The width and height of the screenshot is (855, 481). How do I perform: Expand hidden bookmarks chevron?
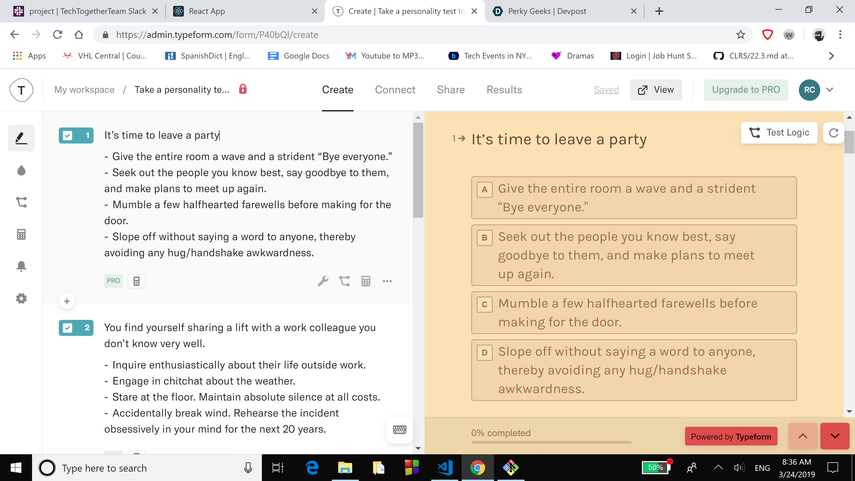(x=831, y=56)
